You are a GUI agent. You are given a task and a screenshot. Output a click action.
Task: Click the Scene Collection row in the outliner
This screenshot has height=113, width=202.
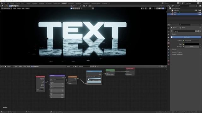[184, 8]
